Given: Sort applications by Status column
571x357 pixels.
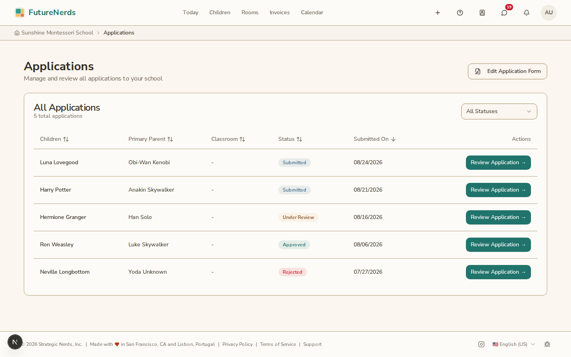Looking at the screenshot, I should click(290, 139).
